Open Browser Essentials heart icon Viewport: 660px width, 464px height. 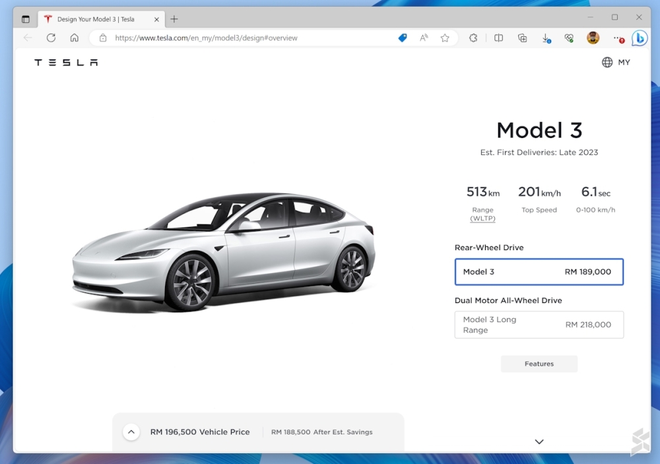[x=569, y=38]
